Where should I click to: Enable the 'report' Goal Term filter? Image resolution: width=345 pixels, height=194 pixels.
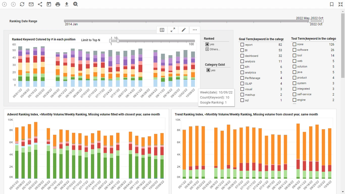click(x=242, y=44)
